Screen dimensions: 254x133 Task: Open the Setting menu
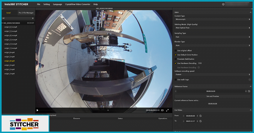click(47, 4)
